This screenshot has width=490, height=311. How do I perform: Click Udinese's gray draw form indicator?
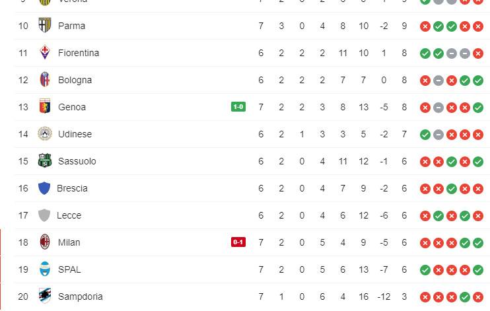point(438,135)
